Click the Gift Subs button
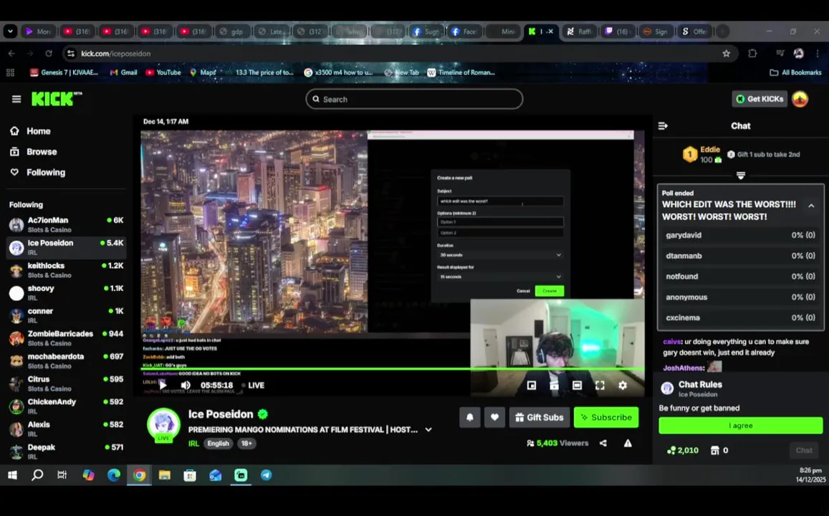The image size is (829, 516). (x=540, y=417)
